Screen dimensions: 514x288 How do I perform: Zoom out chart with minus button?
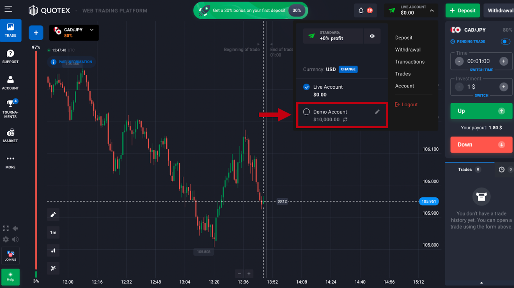pyautogui.click(x=239, y=274)
